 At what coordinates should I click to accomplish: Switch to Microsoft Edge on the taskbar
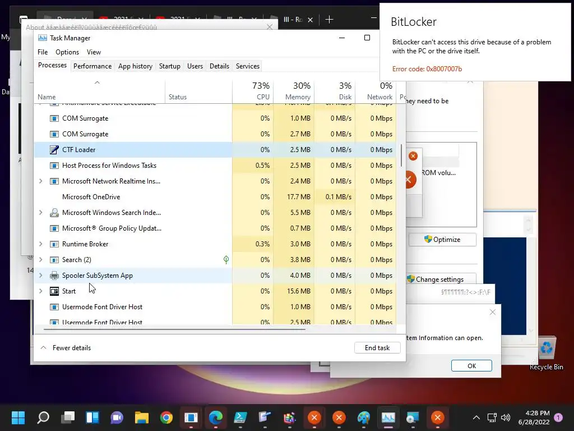pos(216,418)
